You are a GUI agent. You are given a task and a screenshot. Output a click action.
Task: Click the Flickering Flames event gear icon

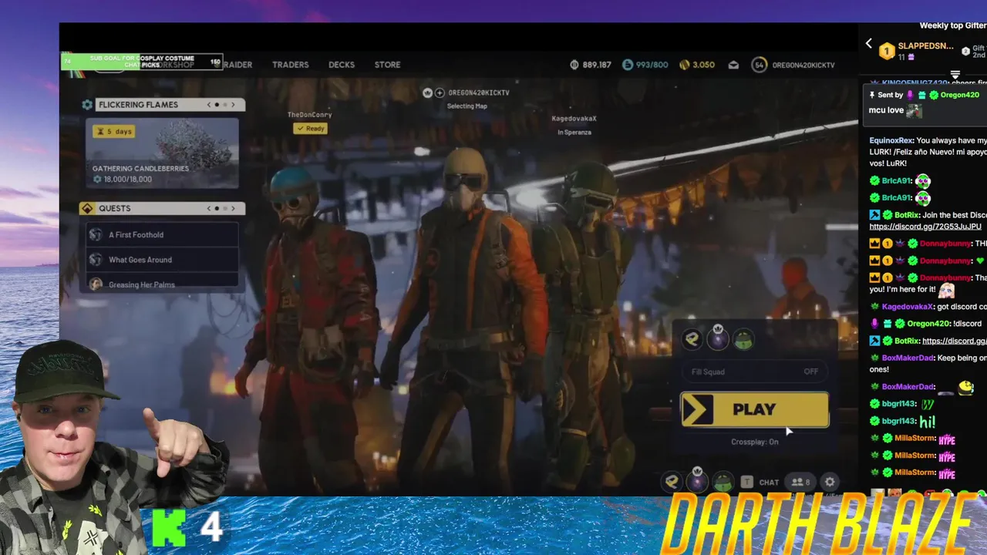pyautogui.click(x=87, y=104)
